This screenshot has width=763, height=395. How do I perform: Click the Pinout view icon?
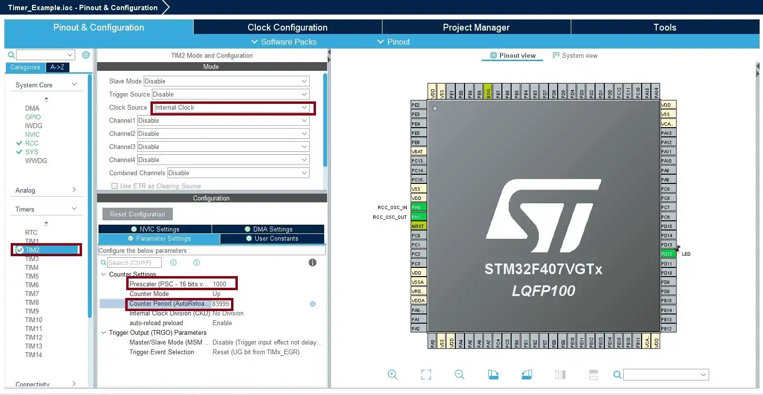[494, 55]
